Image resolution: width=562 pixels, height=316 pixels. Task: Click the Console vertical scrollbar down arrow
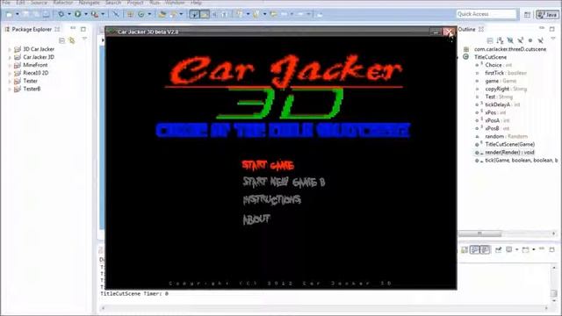coord(554,301)
